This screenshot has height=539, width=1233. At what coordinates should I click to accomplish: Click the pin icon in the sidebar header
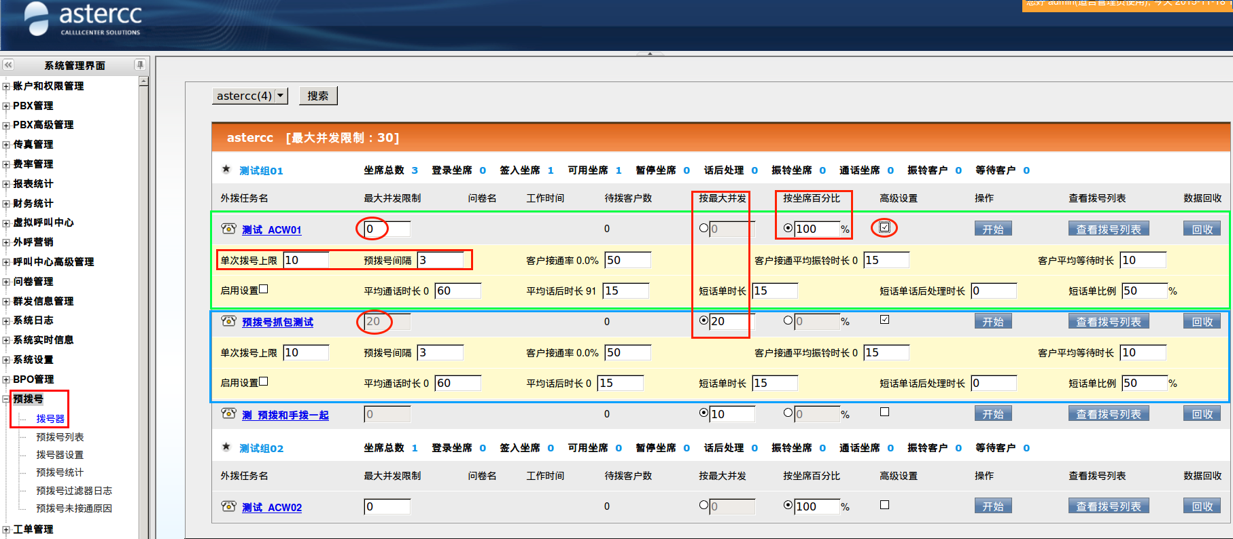tap(140, 65)
